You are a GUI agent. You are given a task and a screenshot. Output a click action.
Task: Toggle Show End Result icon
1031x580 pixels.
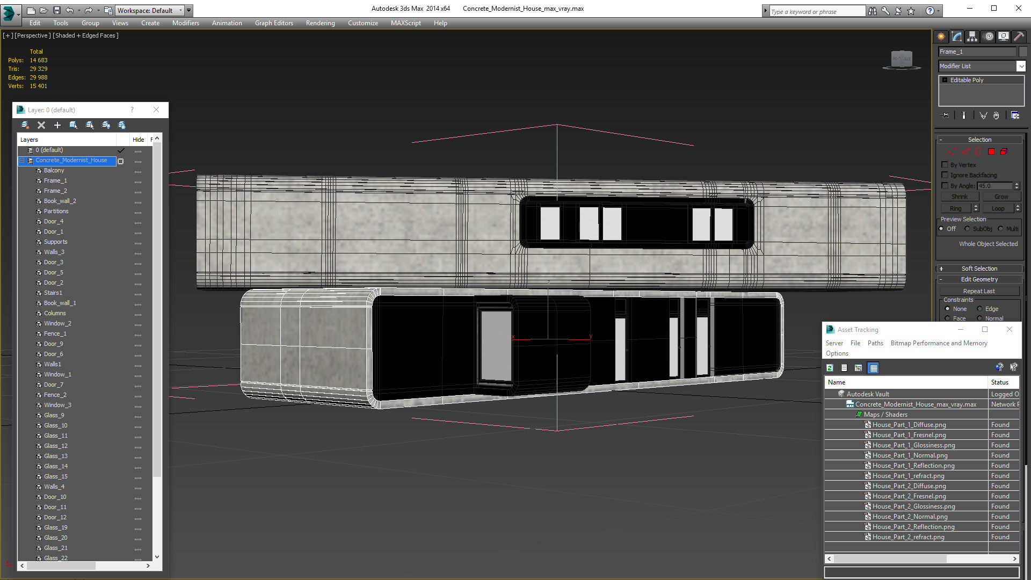pyautogui.click(x=964, y=115)
